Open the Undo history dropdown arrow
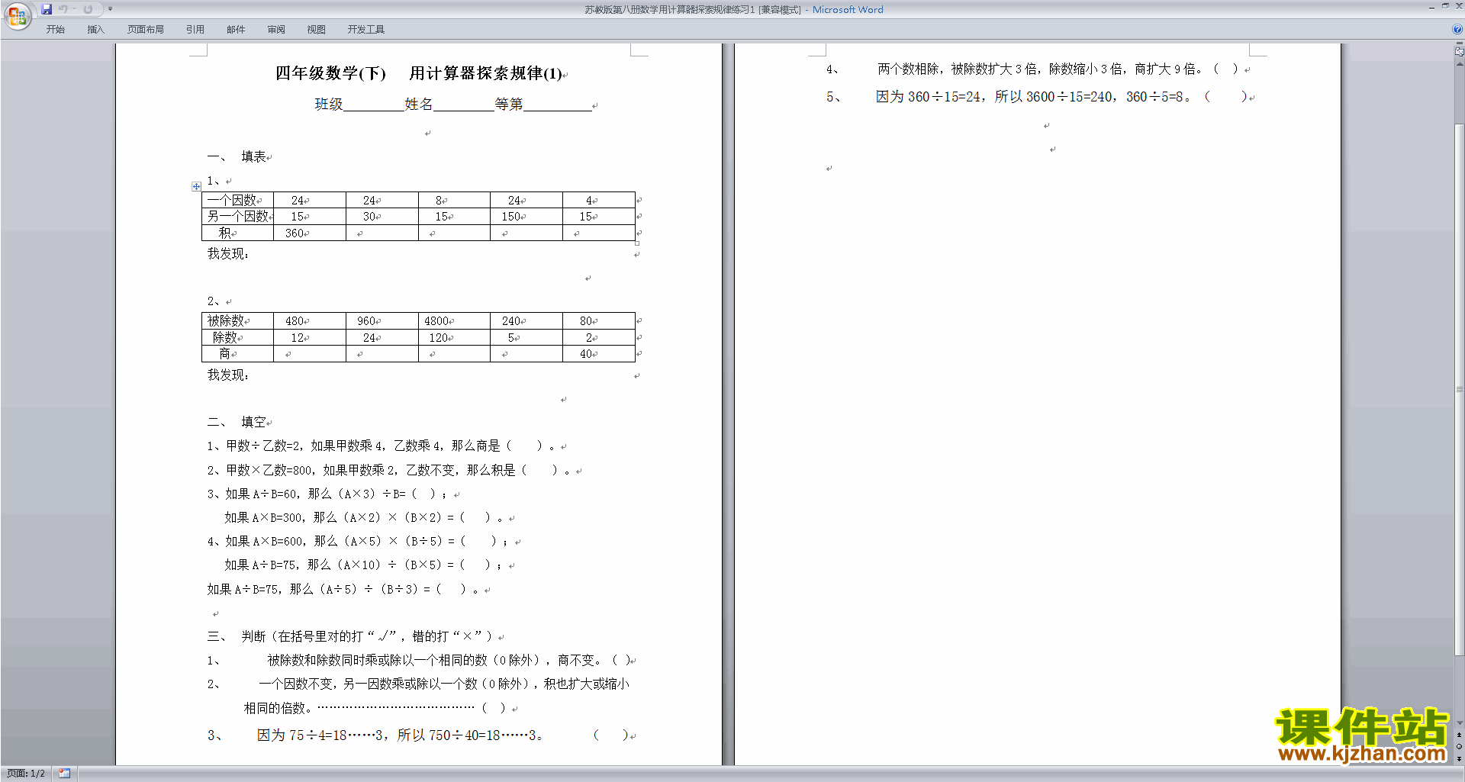 click(x=74, y=9)
